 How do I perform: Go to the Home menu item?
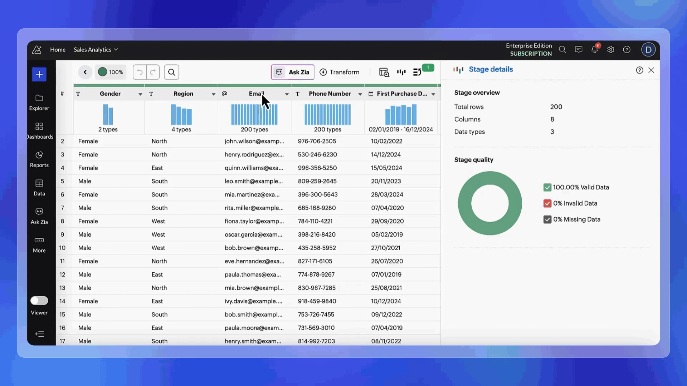pos(58,50)
